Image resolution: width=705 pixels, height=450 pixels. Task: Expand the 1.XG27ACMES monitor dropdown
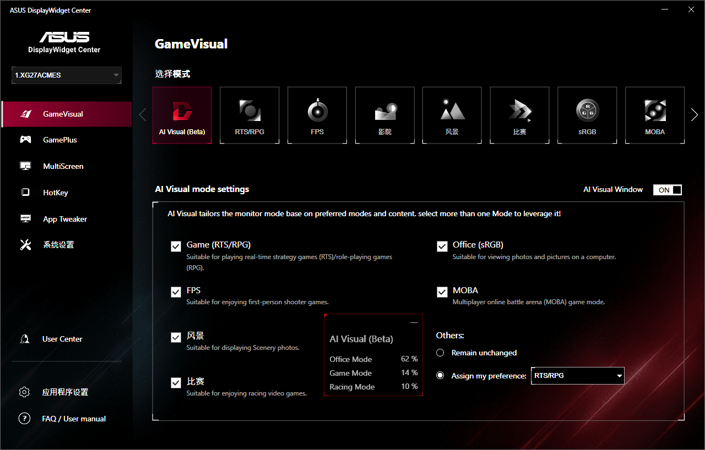67,75
